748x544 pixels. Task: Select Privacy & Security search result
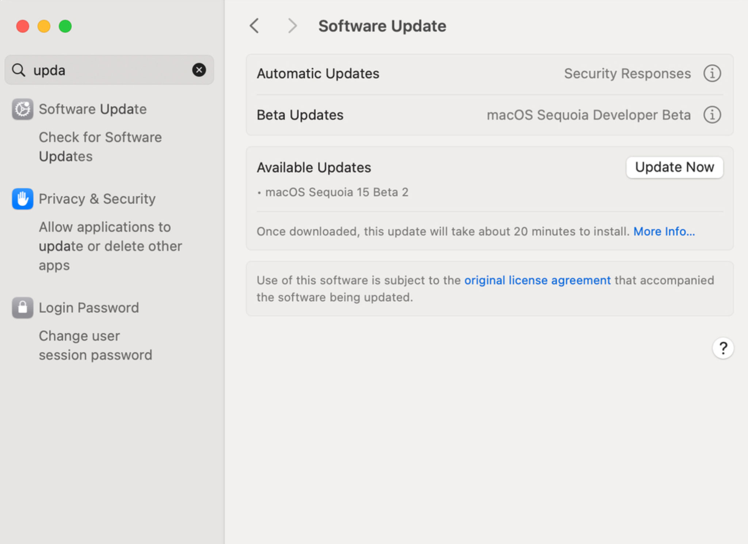point(97,199)
